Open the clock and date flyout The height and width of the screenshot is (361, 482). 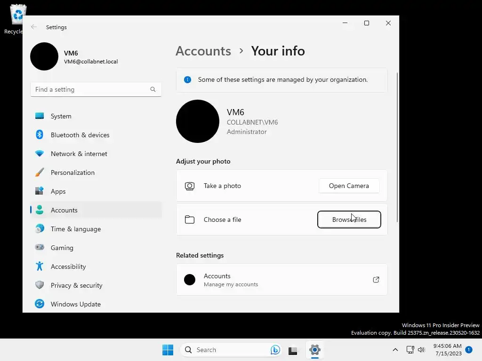[448, 350]
